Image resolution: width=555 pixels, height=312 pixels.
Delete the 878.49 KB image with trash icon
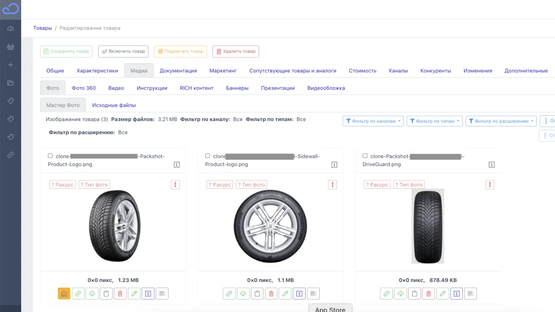(429, 294)
